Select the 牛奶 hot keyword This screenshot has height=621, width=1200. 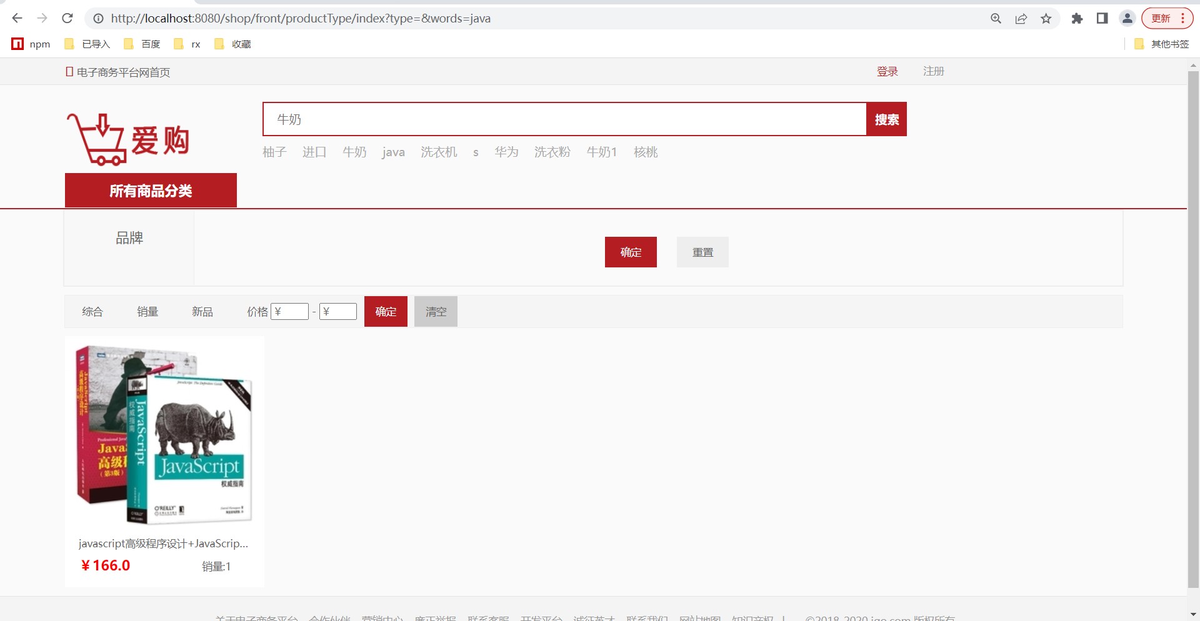click(x=354, y=152)
